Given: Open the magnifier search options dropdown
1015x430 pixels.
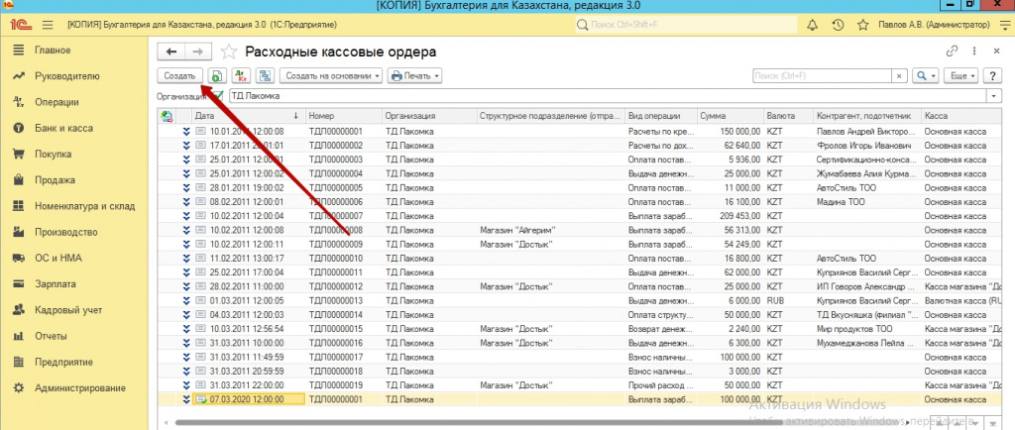Looking at the screenshot, I should tap(926, 75).
